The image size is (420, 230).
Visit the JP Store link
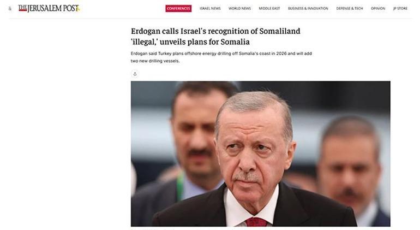[400, 9]
